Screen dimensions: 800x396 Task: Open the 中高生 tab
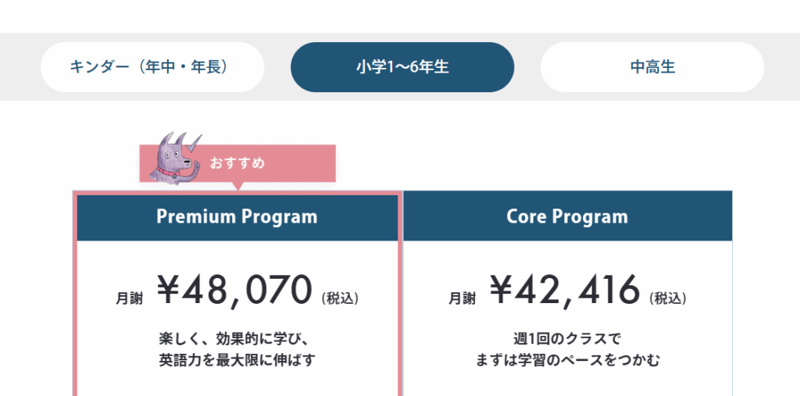tap(652, 67)
